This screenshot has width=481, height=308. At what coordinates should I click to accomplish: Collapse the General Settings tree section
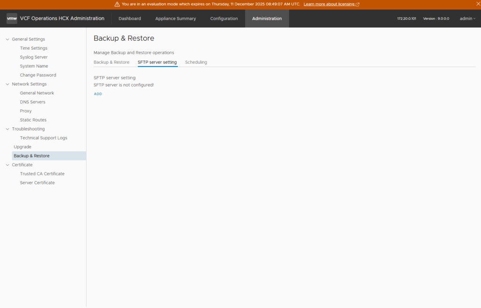coord(8,39)
